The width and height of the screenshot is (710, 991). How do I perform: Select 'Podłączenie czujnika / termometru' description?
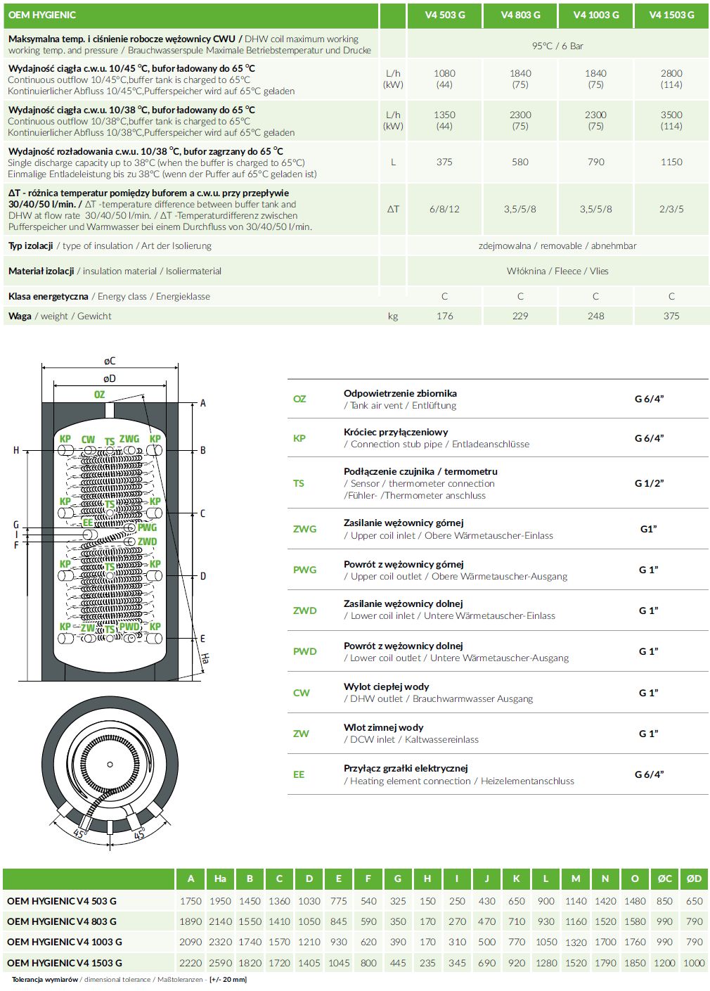coord(420,471)
